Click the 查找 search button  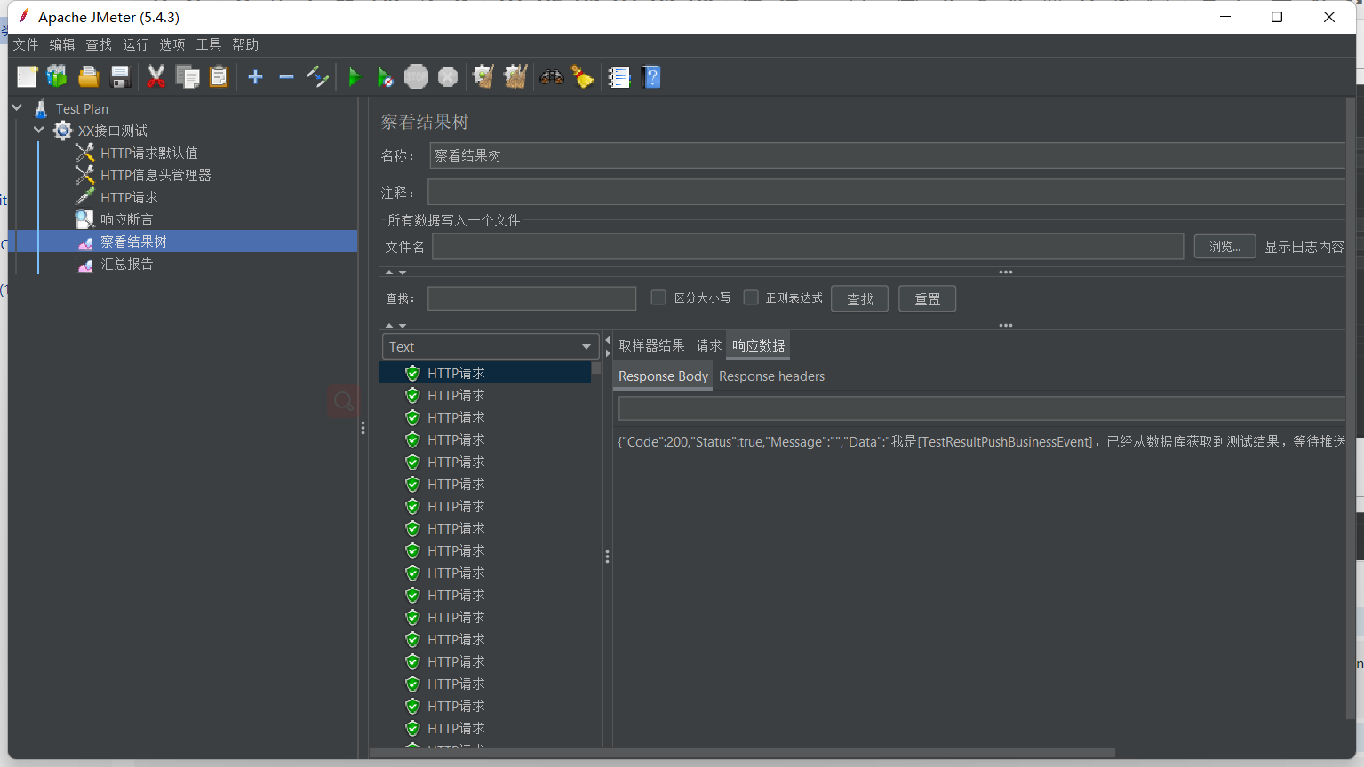point(859,299)
